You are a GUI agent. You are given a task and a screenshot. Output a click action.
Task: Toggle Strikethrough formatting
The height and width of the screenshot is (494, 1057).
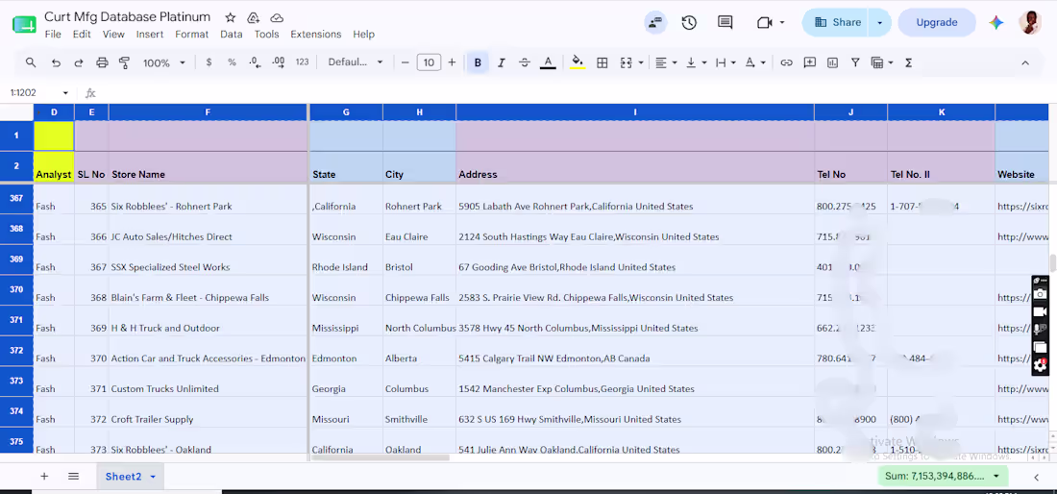(525, 62)
